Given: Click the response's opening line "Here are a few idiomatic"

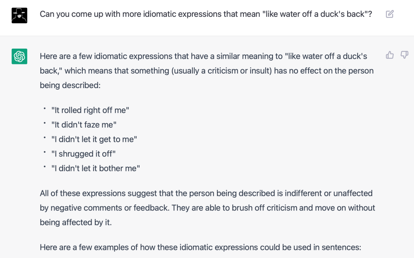Looking at the screenshot, I should (x=203, y=56).
